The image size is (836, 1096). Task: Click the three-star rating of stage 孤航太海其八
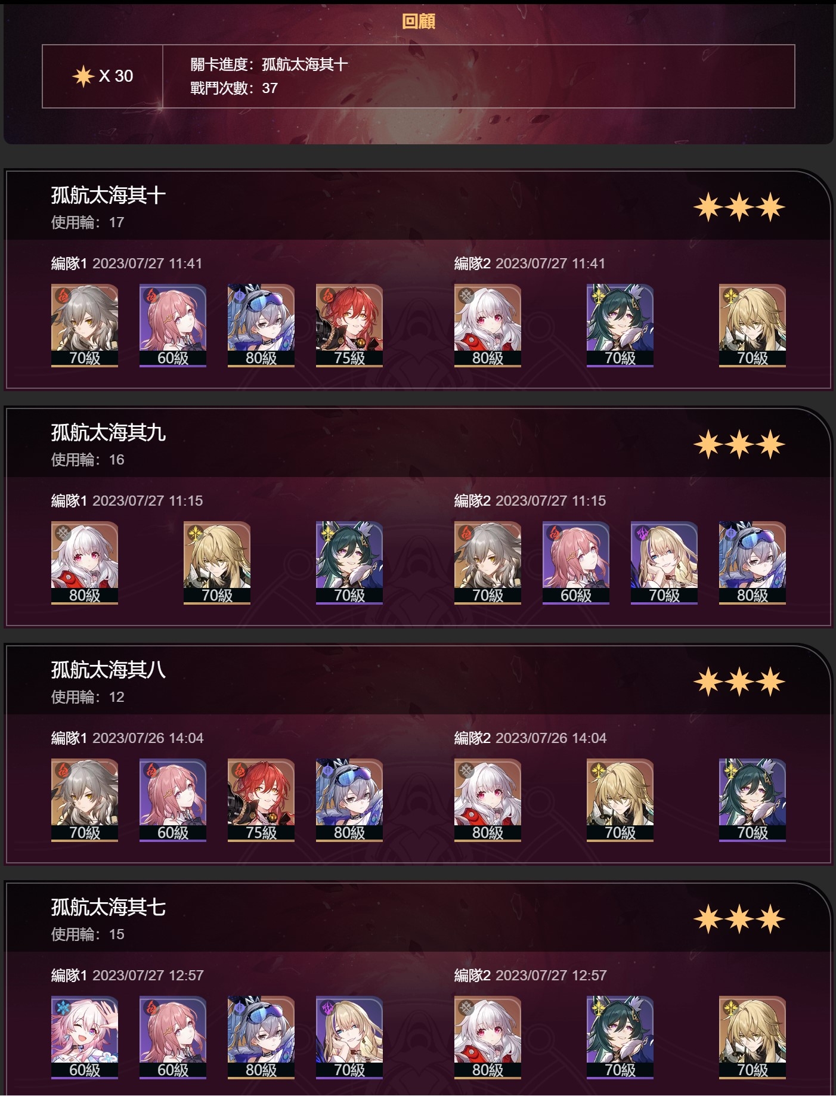739,682
